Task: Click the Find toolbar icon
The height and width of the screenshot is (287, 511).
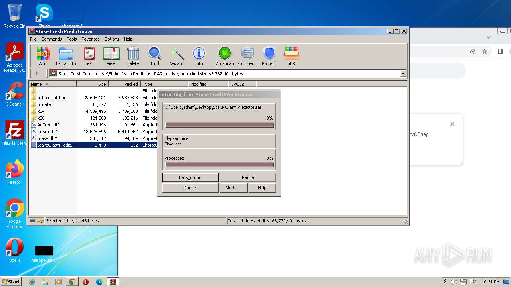Action: coord(155,56)
